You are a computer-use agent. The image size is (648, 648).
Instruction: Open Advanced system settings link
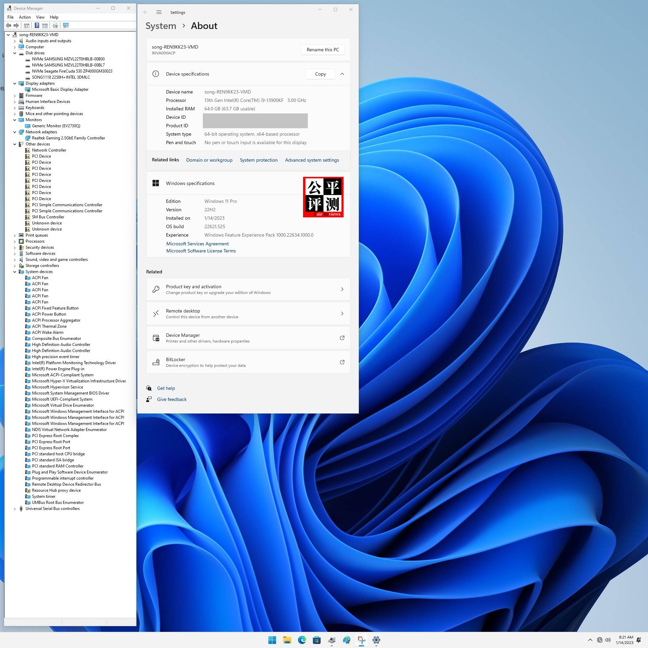(x=312, y=160)
